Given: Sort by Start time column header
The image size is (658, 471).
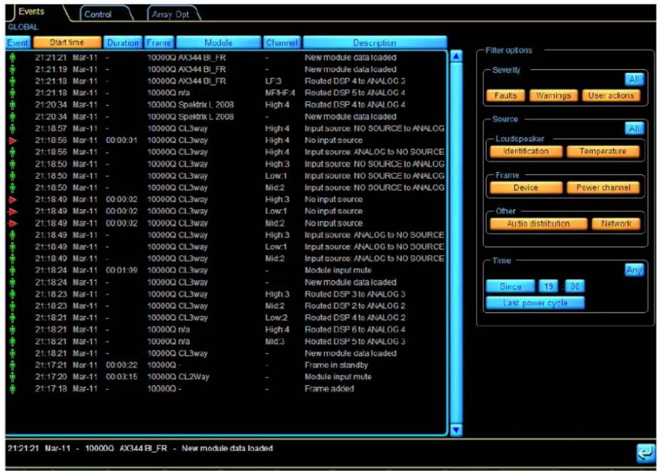Looking at the screenshot, I should point(67,42).
